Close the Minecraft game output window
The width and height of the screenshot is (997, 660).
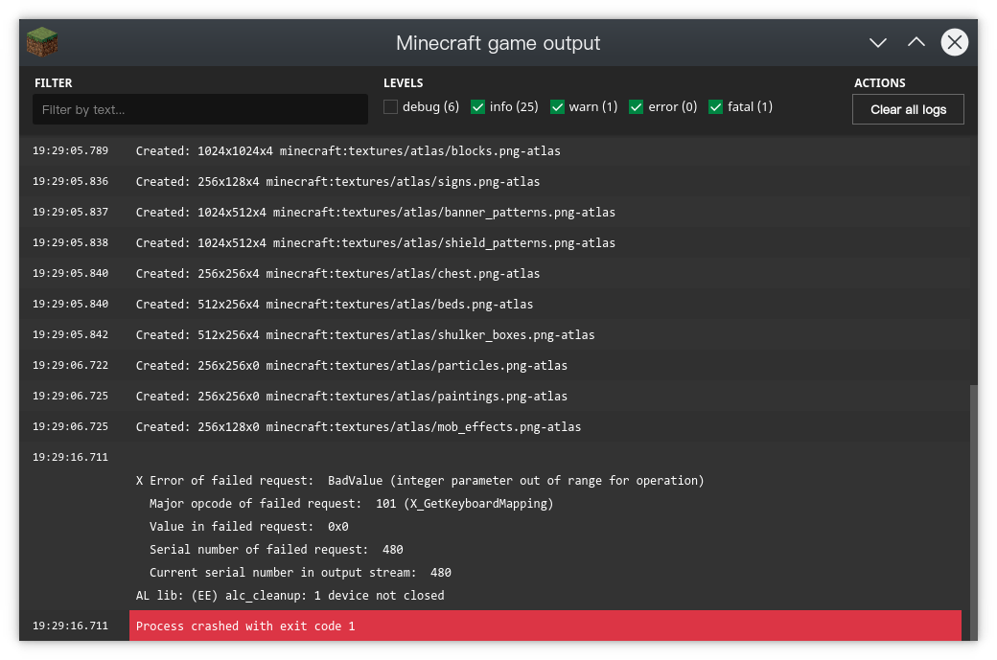[954, 42]
